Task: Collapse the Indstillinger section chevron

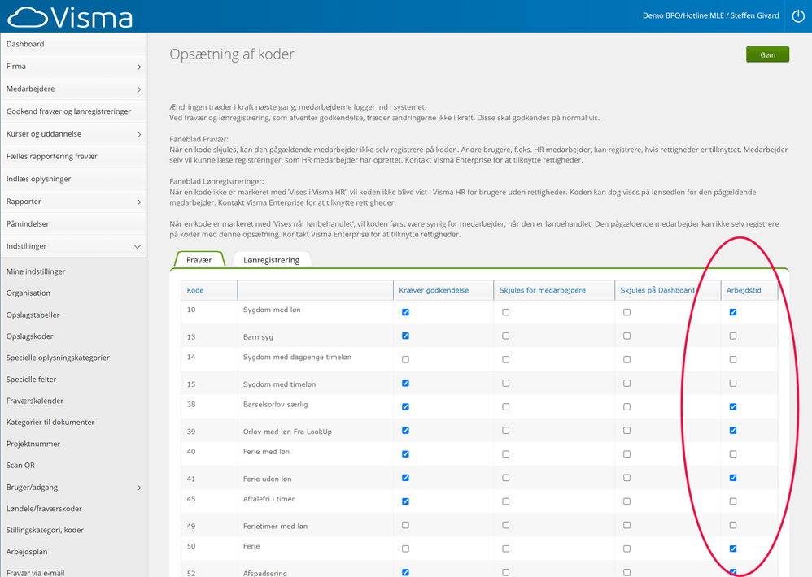Action: [x=138, y=246]
